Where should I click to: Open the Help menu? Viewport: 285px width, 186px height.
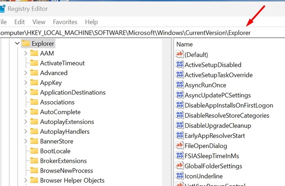tap(92, 22)
